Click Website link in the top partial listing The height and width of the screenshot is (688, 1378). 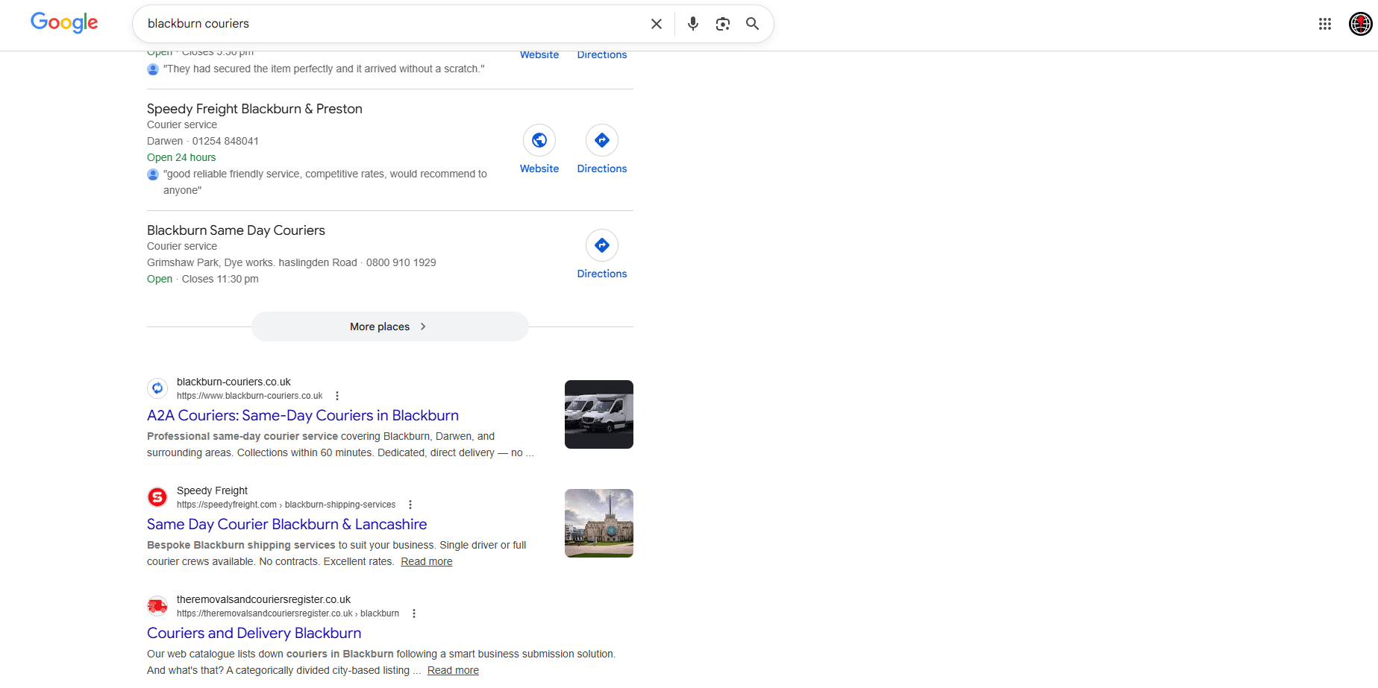pyautogui.click(x=539, y=55)
